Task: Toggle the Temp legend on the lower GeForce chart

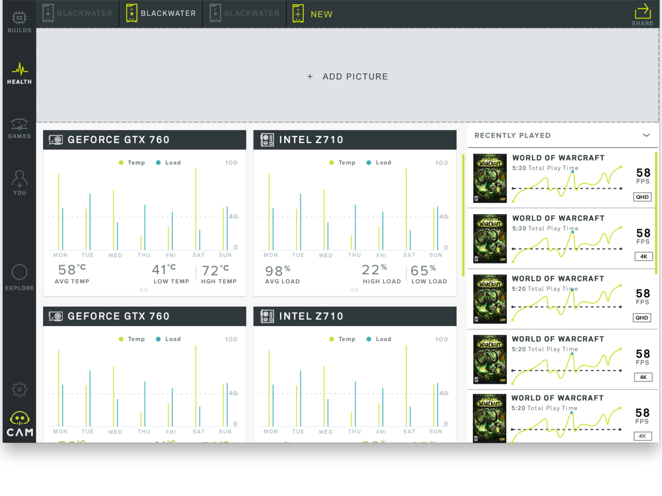Action: (x=132, y=339)
